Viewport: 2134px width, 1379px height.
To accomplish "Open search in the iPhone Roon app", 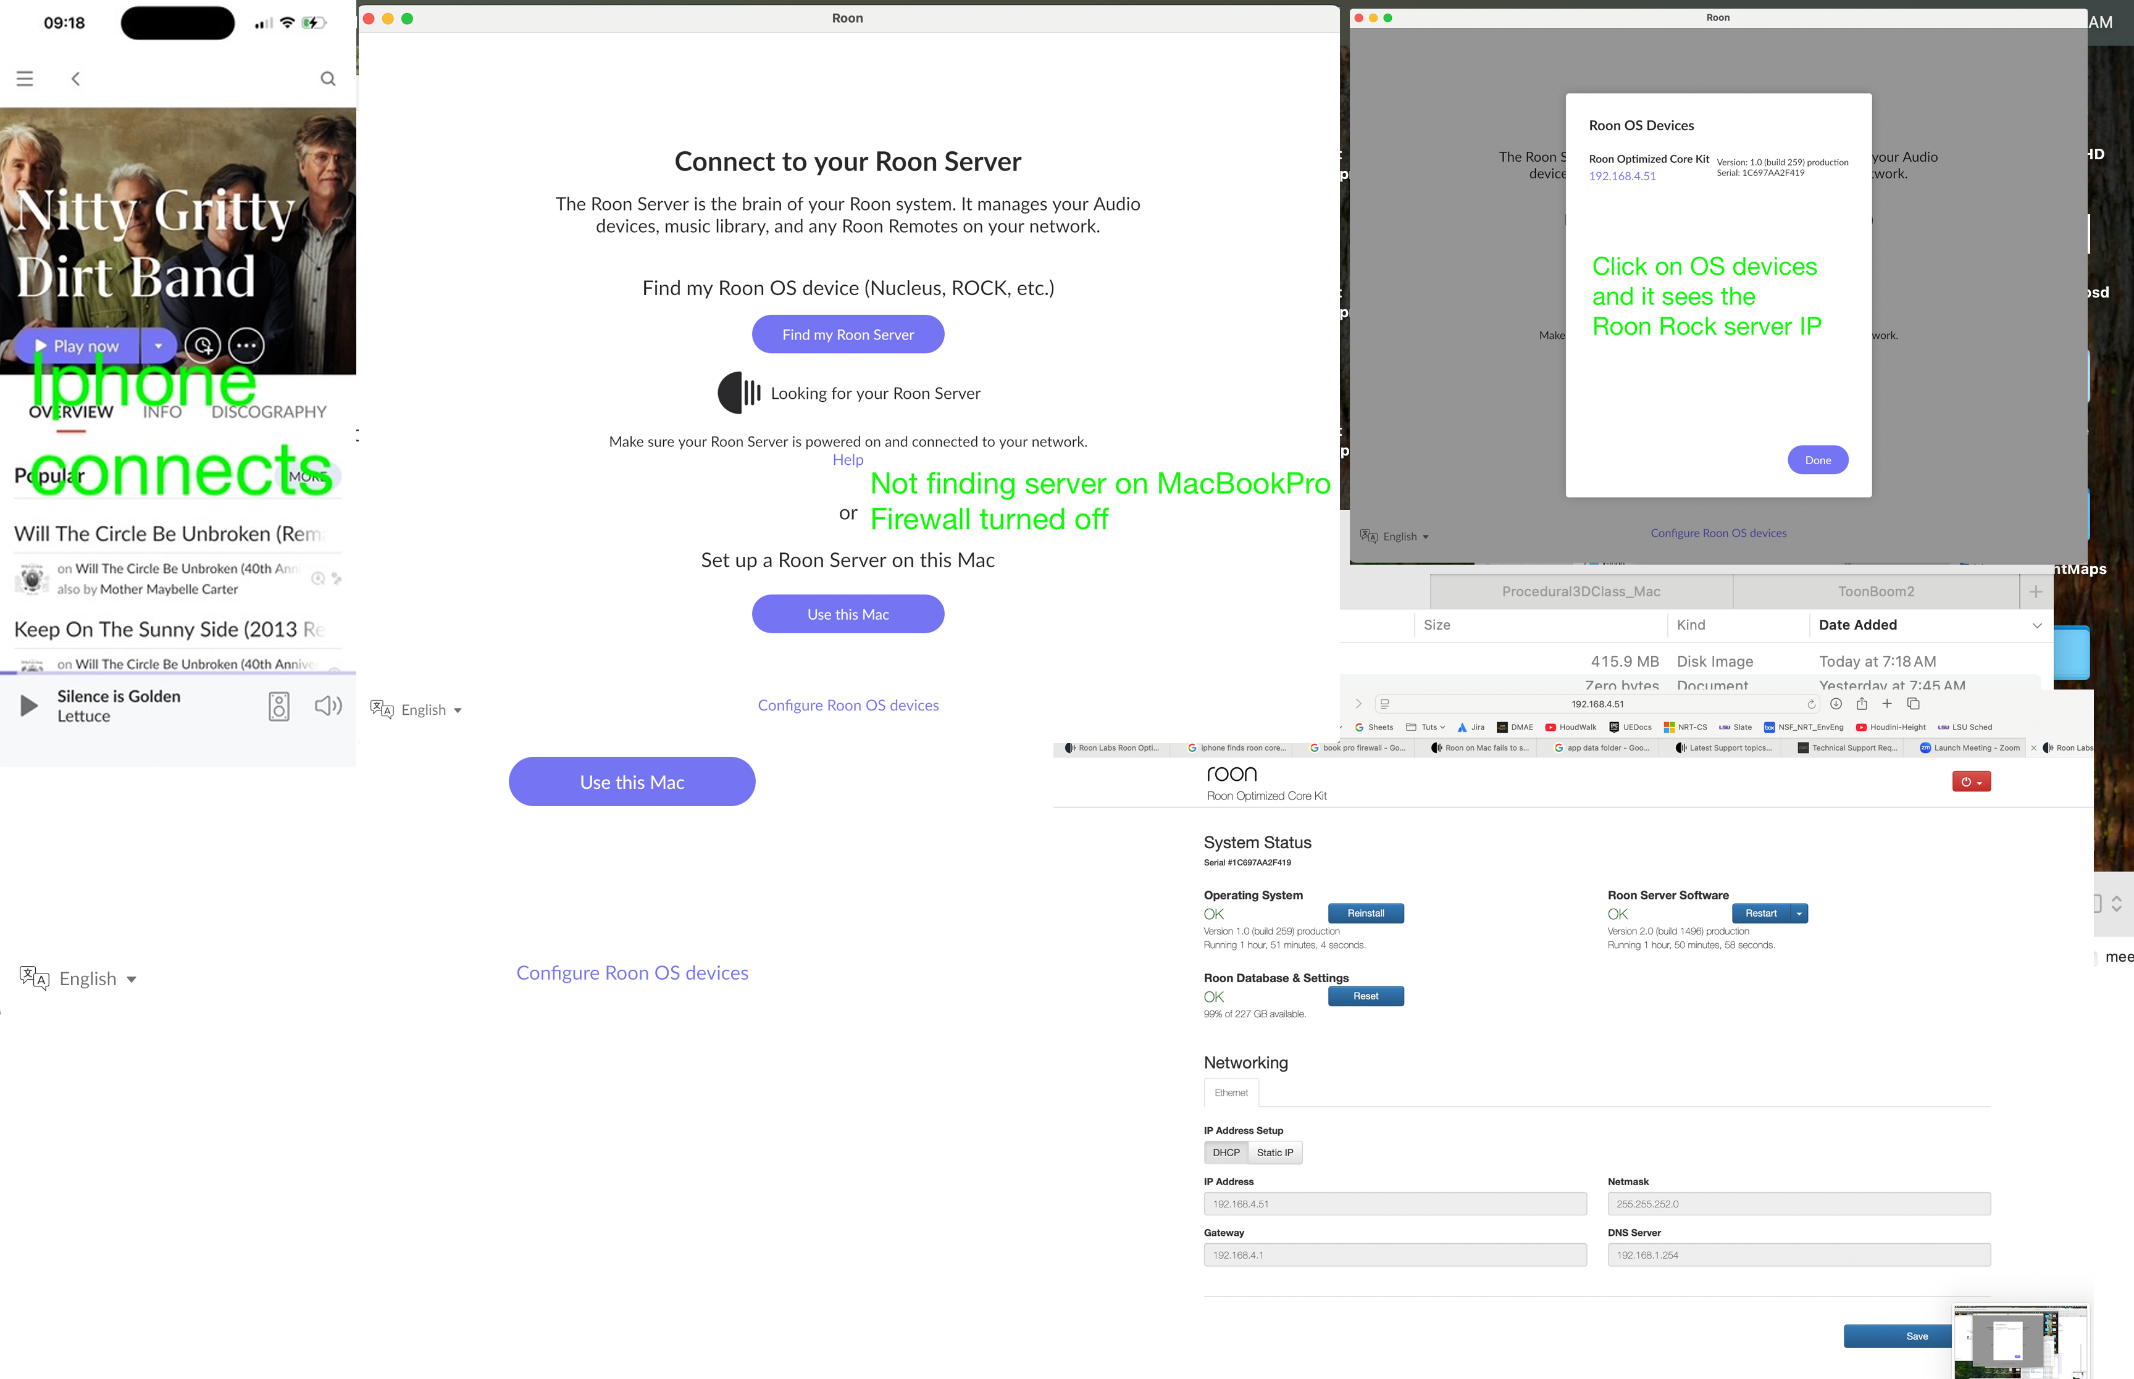I will coord(328,79).
